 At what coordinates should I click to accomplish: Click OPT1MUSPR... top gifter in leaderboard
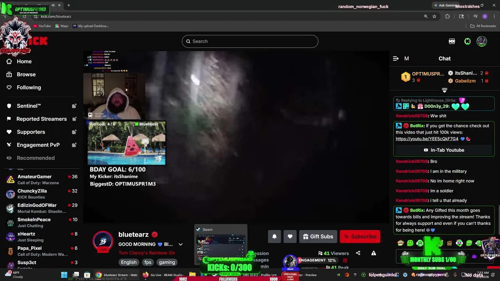coord(423,77)
